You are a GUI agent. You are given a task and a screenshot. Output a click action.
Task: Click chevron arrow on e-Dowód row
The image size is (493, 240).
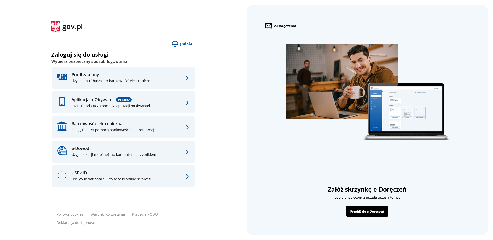187,152
